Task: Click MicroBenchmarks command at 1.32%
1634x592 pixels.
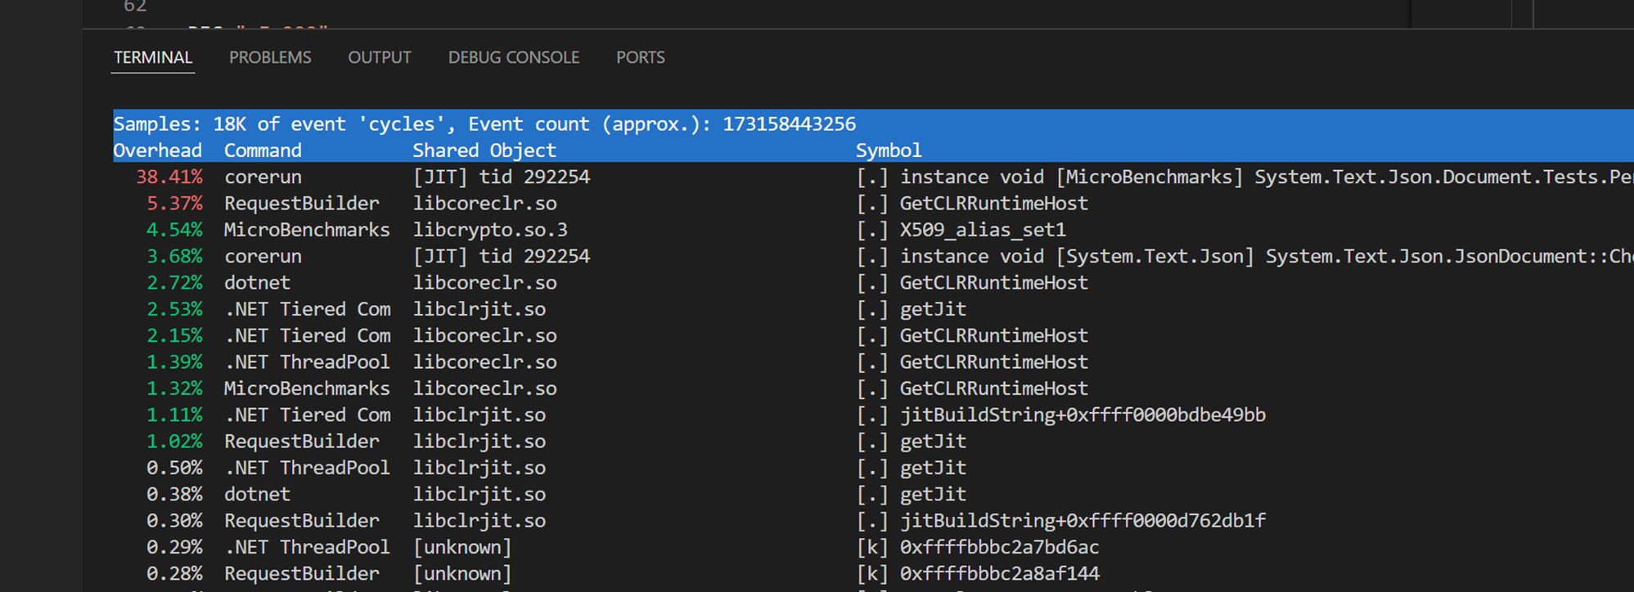Action: pos(307,388)
